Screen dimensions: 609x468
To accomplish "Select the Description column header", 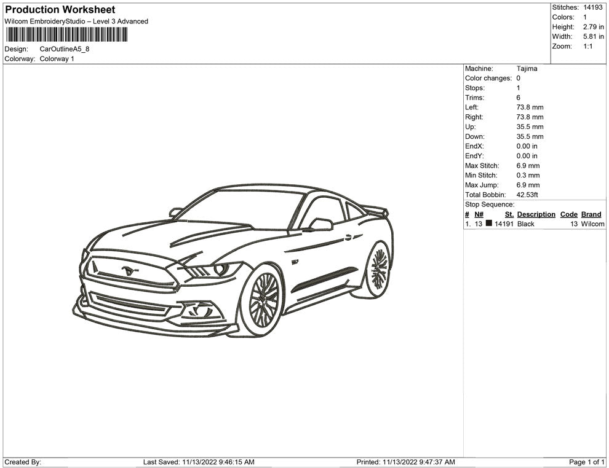I will tap(536, 214).
